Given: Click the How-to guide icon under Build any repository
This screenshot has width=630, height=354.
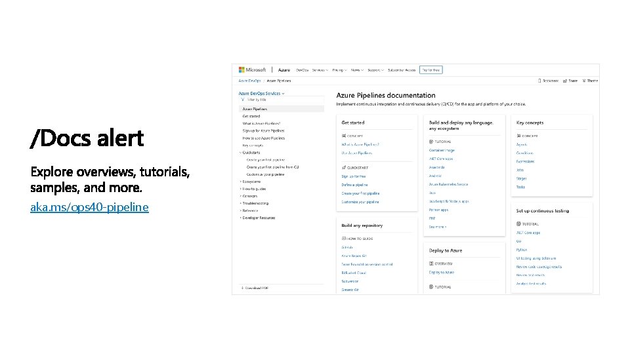Looking at the screenshot, I should coord(343,239).
